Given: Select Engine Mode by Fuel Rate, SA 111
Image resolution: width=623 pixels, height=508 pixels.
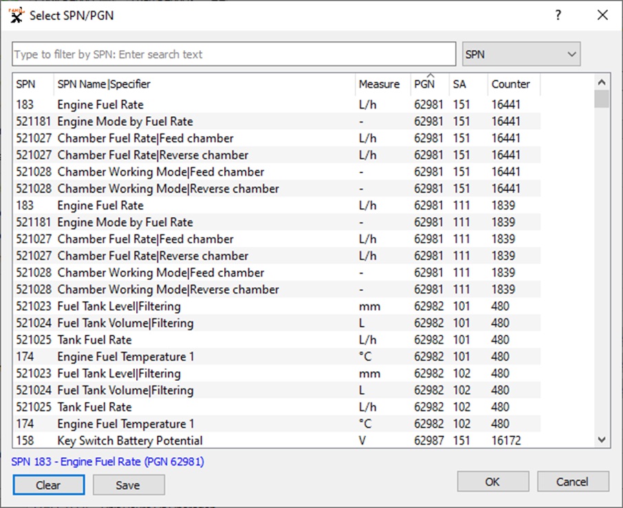Looking at the screenshot, I should click(277, 222).
